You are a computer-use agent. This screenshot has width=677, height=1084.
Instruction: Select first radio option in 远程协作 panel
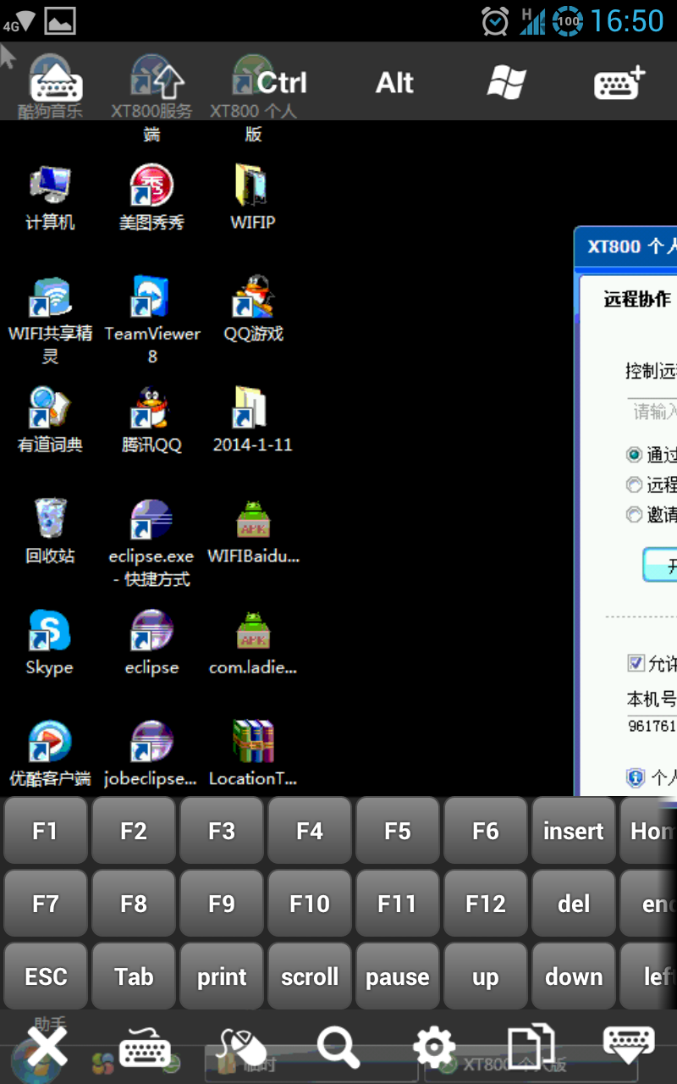(634, 455)
